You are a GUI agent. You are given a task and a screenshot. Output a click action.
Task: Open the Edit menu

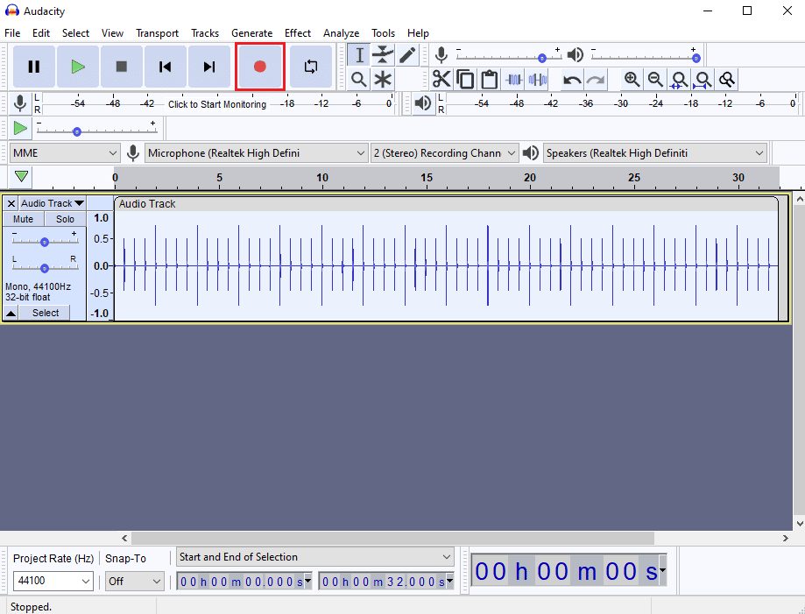[x=41, y=33]
